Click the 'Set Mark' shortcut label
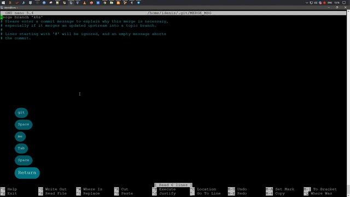This screenshot has width=350, height=197. point(284,189)
